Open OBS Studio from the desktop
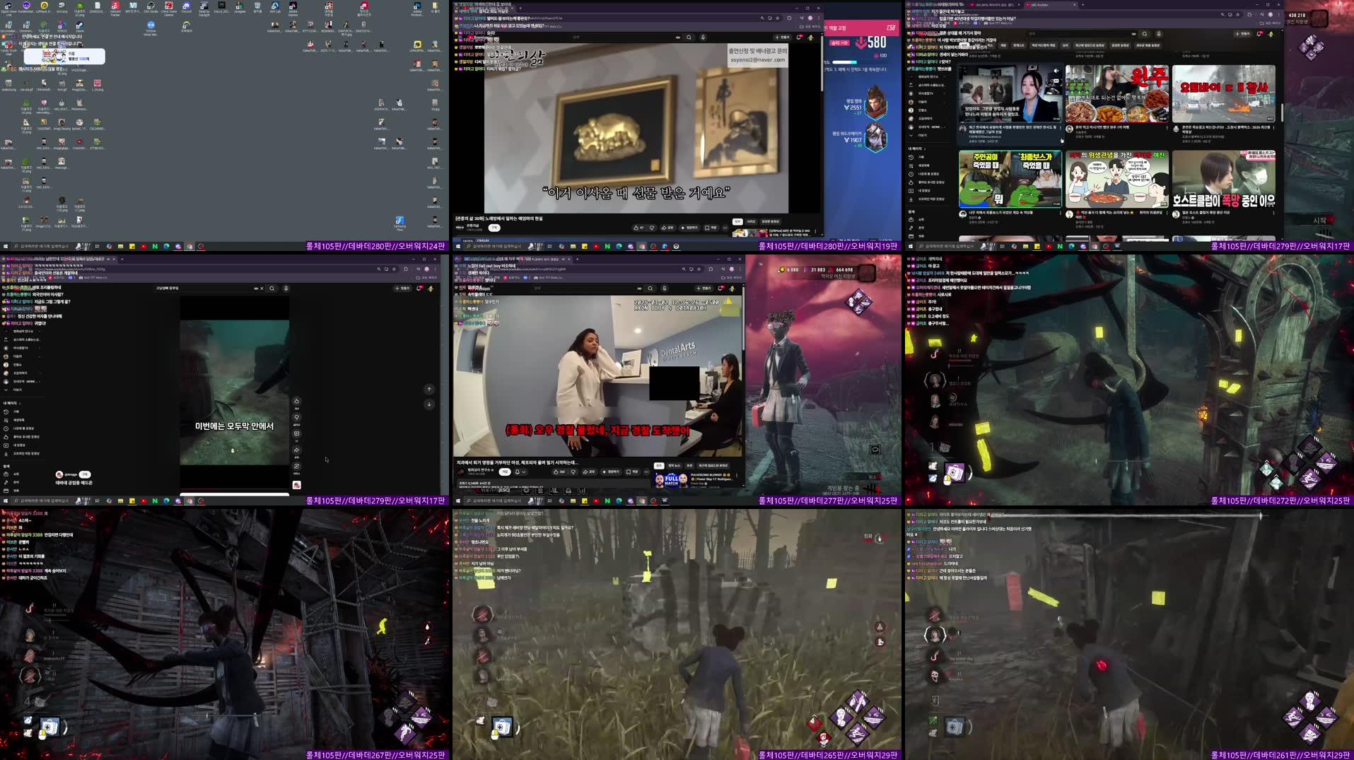 [x=151, y=8]
